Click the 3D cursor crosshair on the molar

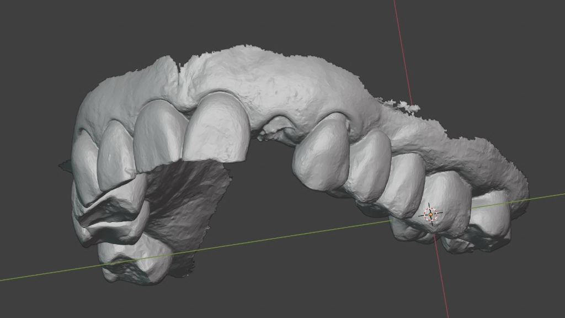430,214
